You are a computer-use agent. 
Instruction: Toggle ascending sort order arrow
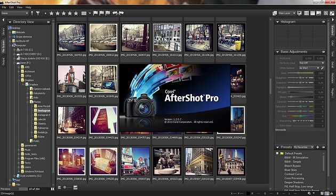[x=32, y=13]
